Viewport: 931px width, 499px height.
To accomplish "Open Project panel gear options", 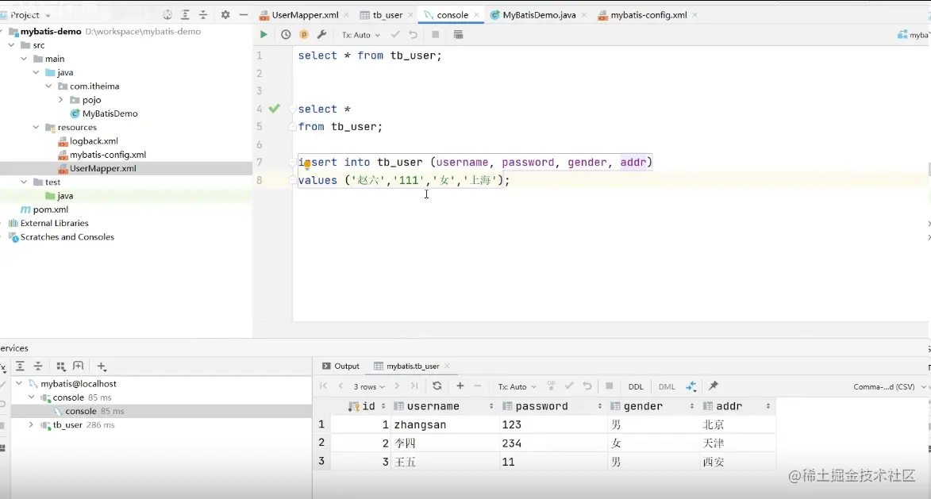I will click(225, 15).
